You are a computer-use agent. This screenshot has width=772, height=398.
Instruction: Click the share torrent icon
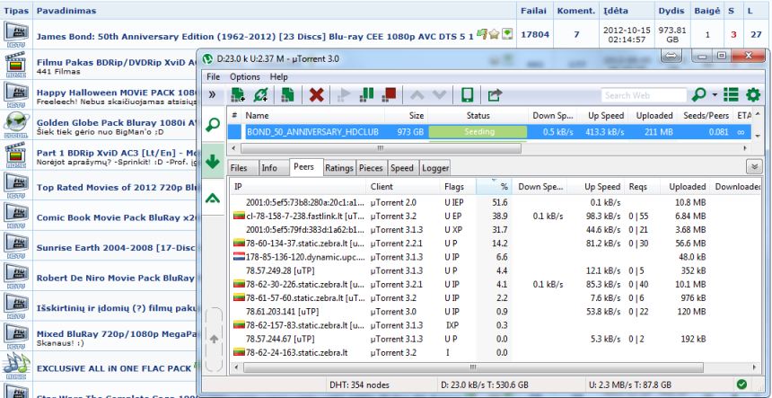click(495, 94)
